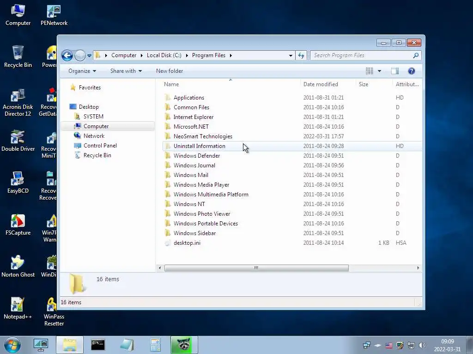The image size is (473, 354).
Task: Click the refresh button by address bar
Action: click(x=301, y=55)
